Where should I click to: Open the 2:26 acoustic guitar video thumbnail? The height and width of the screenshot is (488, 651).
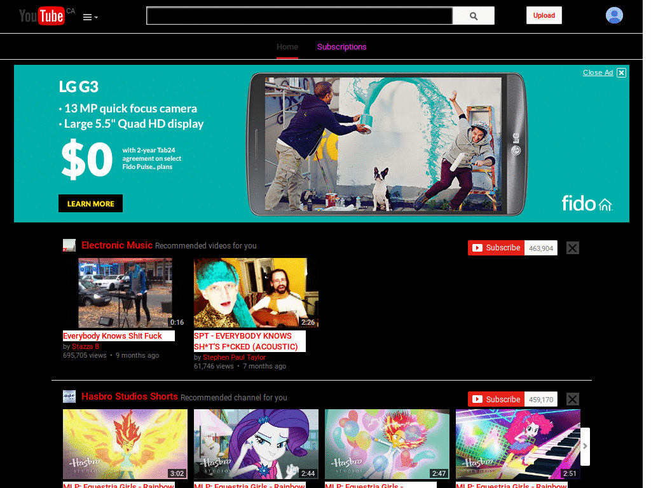[256, 293]
